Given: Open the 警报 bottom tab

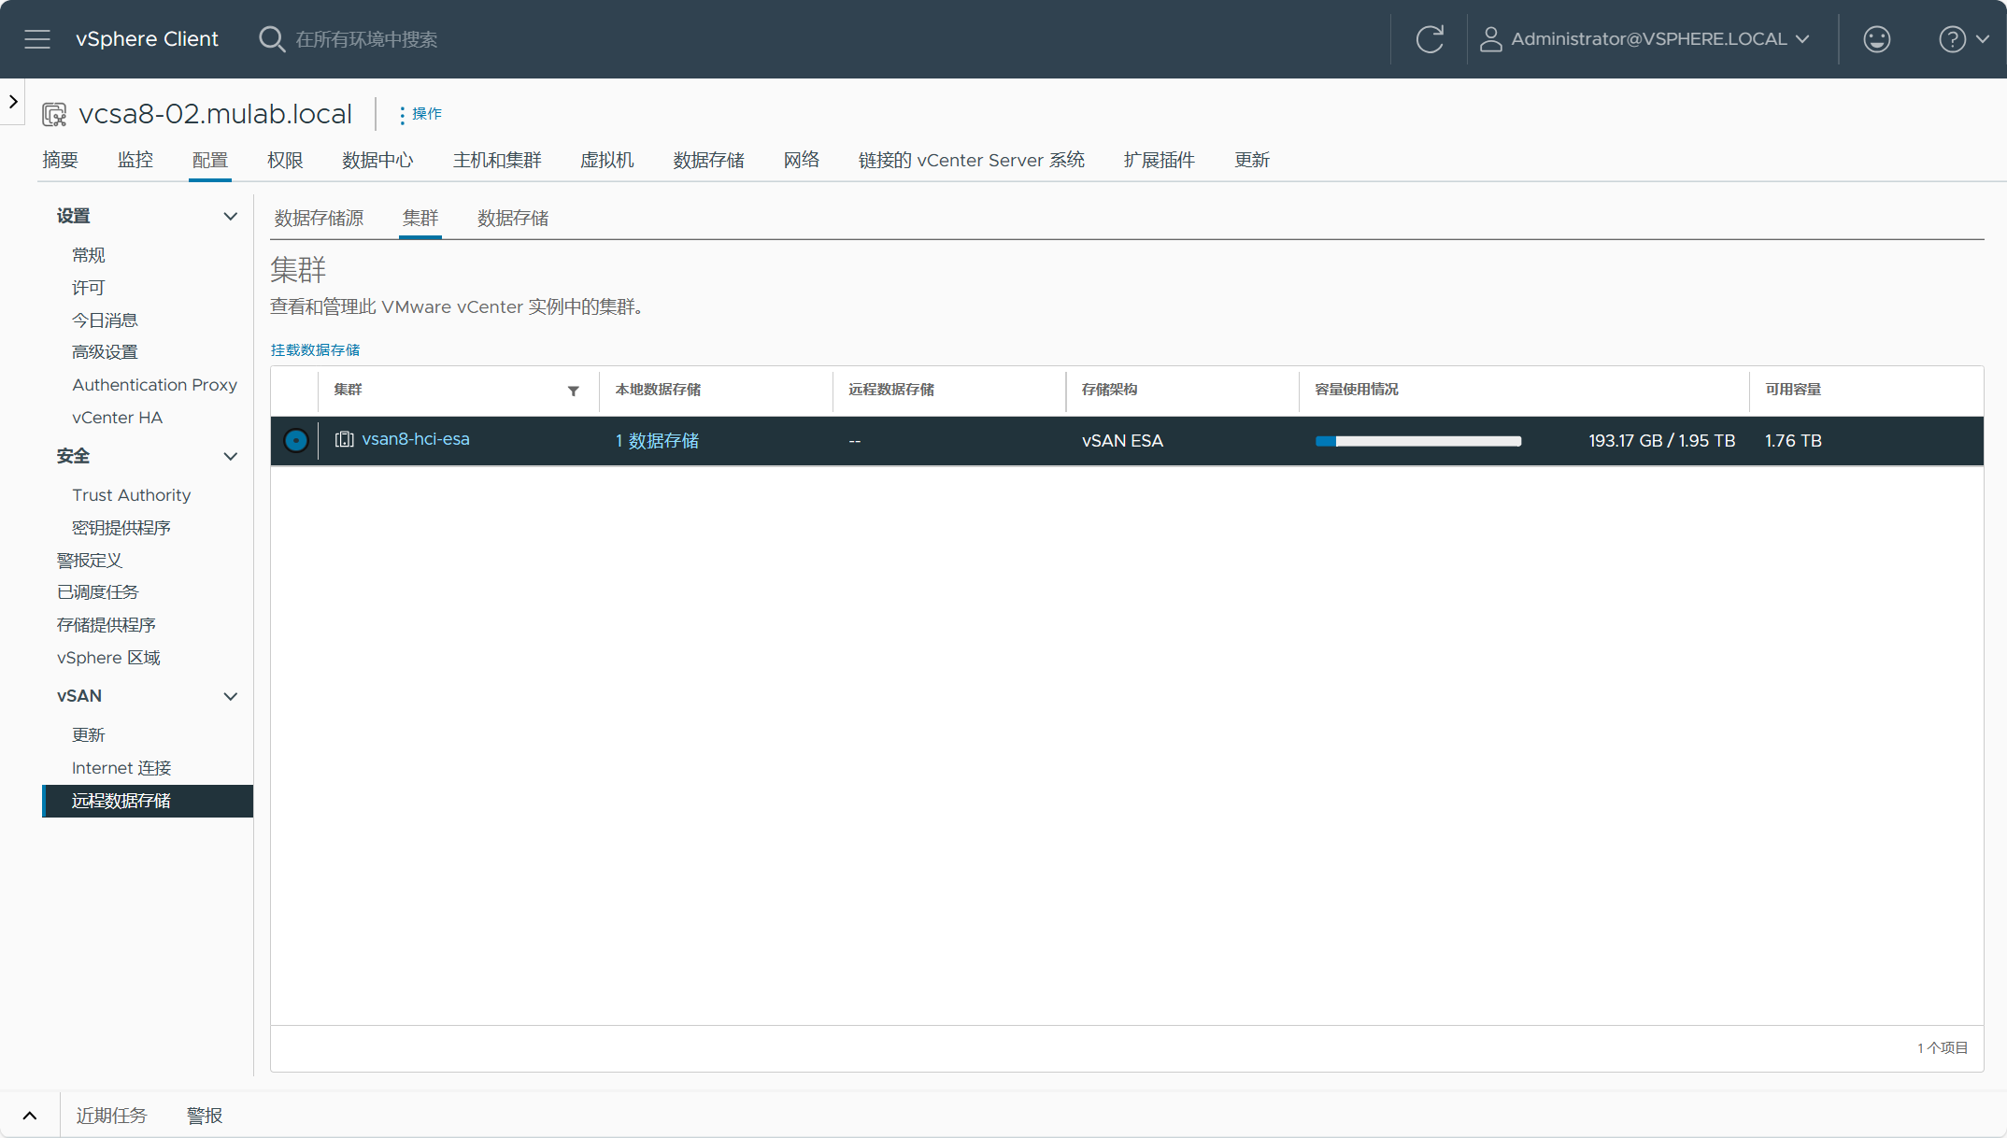Looking at the screenshot, I should point(205,1116).
